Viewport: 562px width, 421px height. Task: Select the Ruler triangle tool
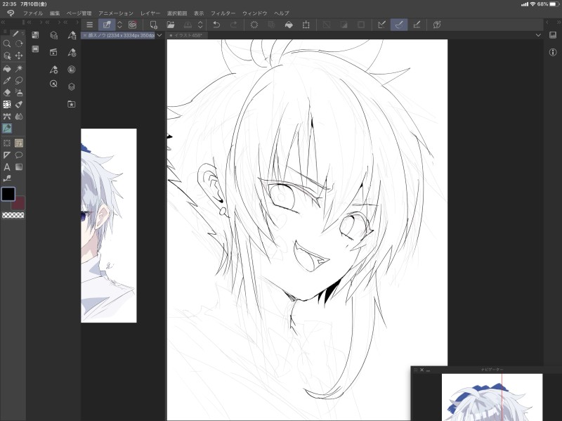click(x=7, y=155)
